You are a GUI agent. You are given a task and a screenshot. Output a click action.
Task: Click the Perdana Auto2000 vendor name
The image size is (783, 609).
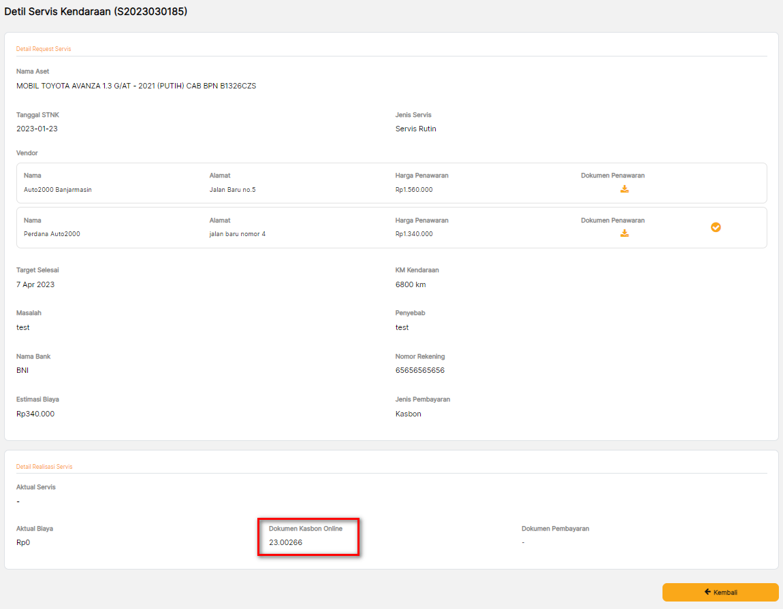pos(52,234)
